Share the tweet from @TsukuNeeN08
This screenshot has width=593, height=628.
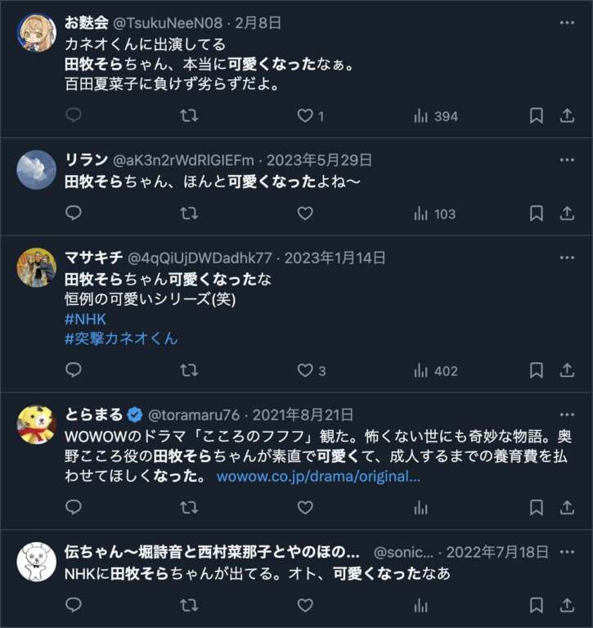coord(567,116)
